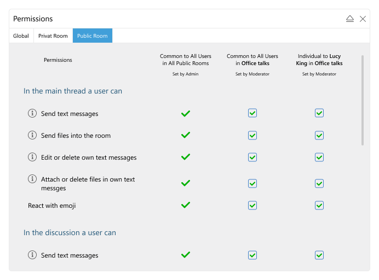Click 'Common to All Users in Office talks' header
Screen dimensions: 379x280
252,60
